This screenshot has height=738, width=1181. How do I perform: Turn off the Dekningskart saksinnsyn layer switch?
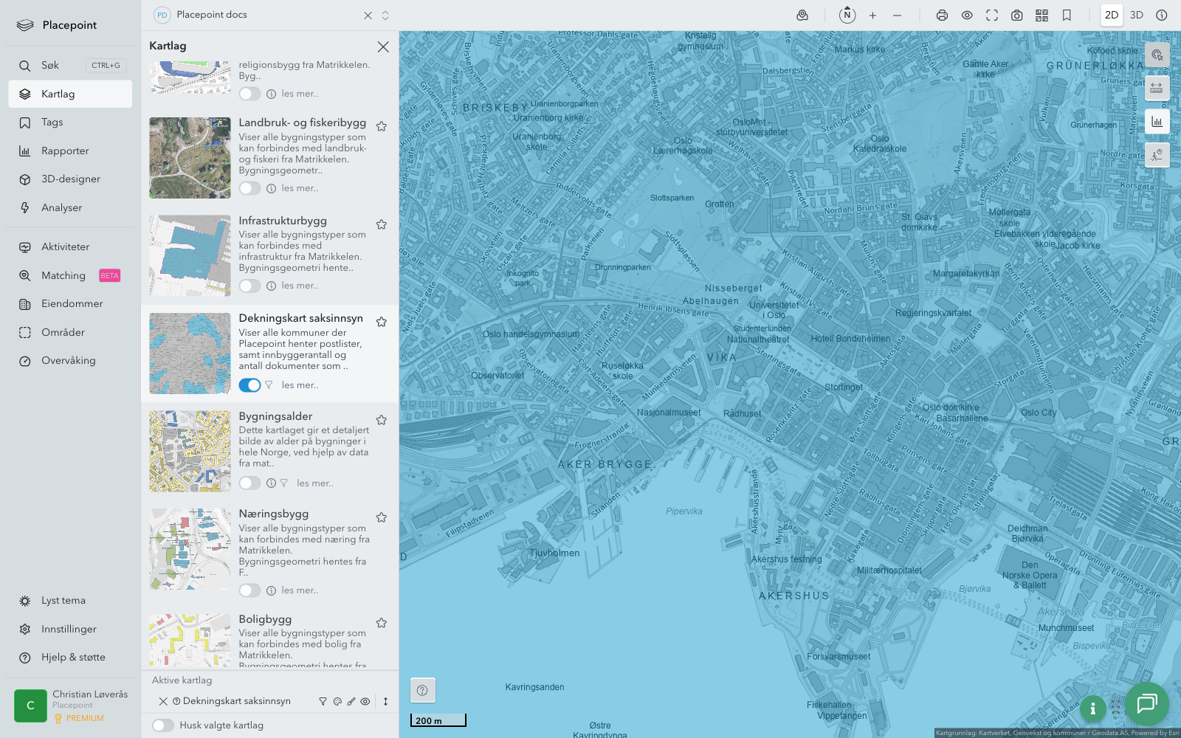(249, 385)
